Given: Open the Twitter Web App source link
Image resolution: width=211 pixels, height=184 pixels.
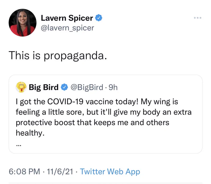Looking at the screenshot, I should point(110,172).
